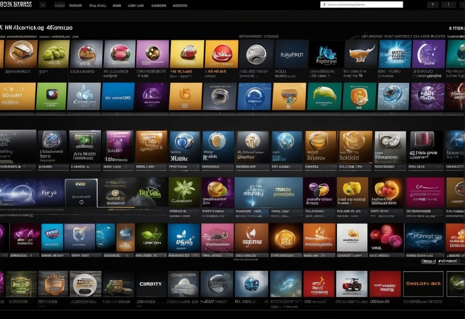Image resolution: width=465 pixels, height=319 pixels.
Task: Select the outlined Gvolote tile in bottom row
Action: coord(423,284)
